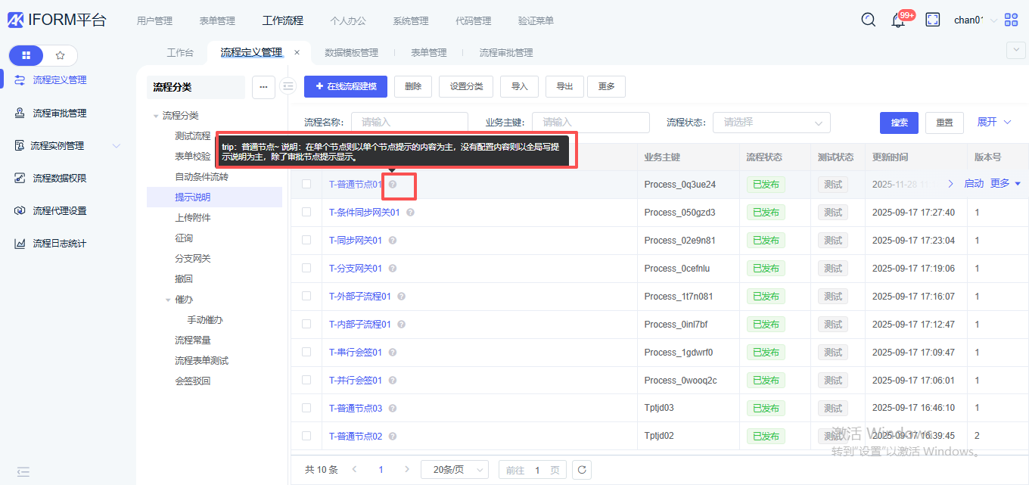Image resolution: width=1029 pixels, height=485 pixels.
Task: Tick the checkbox for T-并行会签01
Action: click(x=306, y=380)
